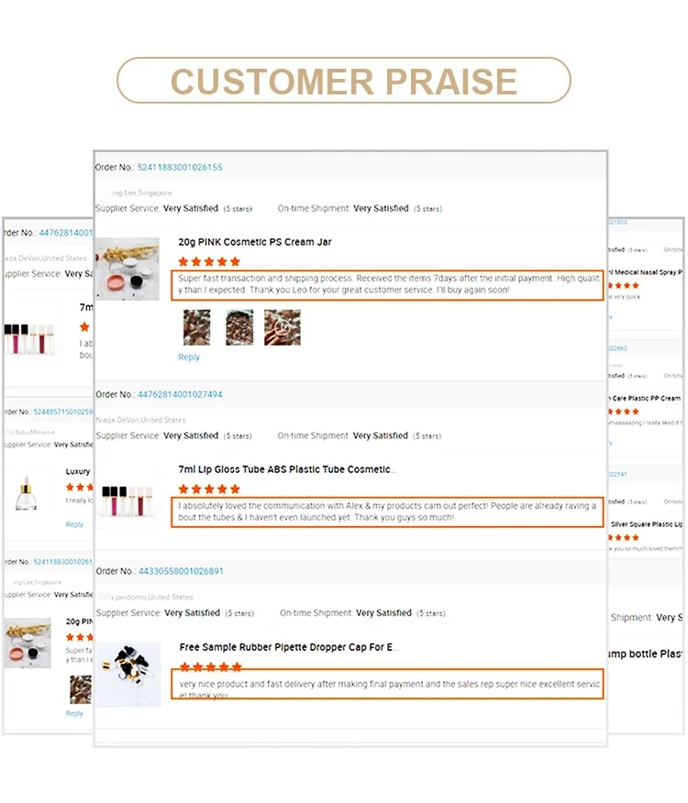Click Reply under the cream jar review

point(189,357)
